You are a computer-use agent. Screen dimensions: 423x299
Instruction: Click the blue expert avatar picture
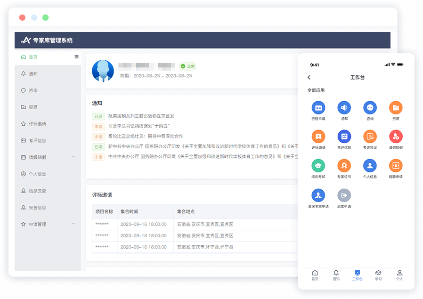tap(103, 71)
